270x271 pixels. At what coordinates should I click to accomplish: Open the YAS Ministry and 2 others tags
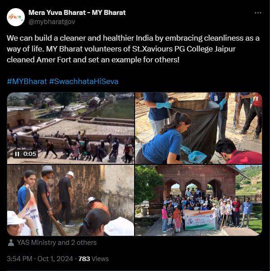(x=56, y=243)
